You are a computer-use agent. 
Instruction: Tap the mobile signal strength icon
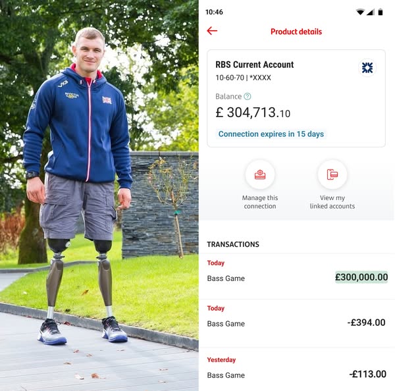371,12
